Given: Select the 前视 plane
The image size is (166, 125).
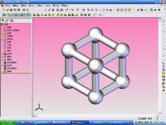Looking at the screenshot, I should [8, 42].
